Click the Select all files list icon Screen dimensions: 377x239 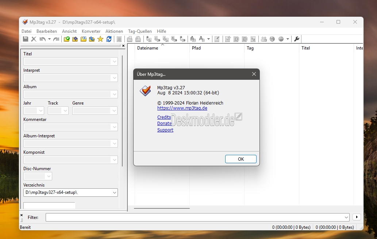pos(119,39)
